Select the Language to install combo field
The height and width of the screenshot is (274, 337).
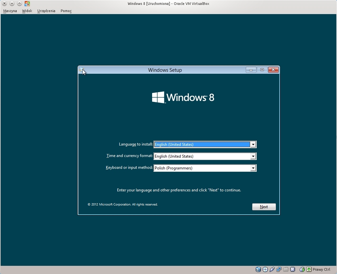(x=205, y=145)
